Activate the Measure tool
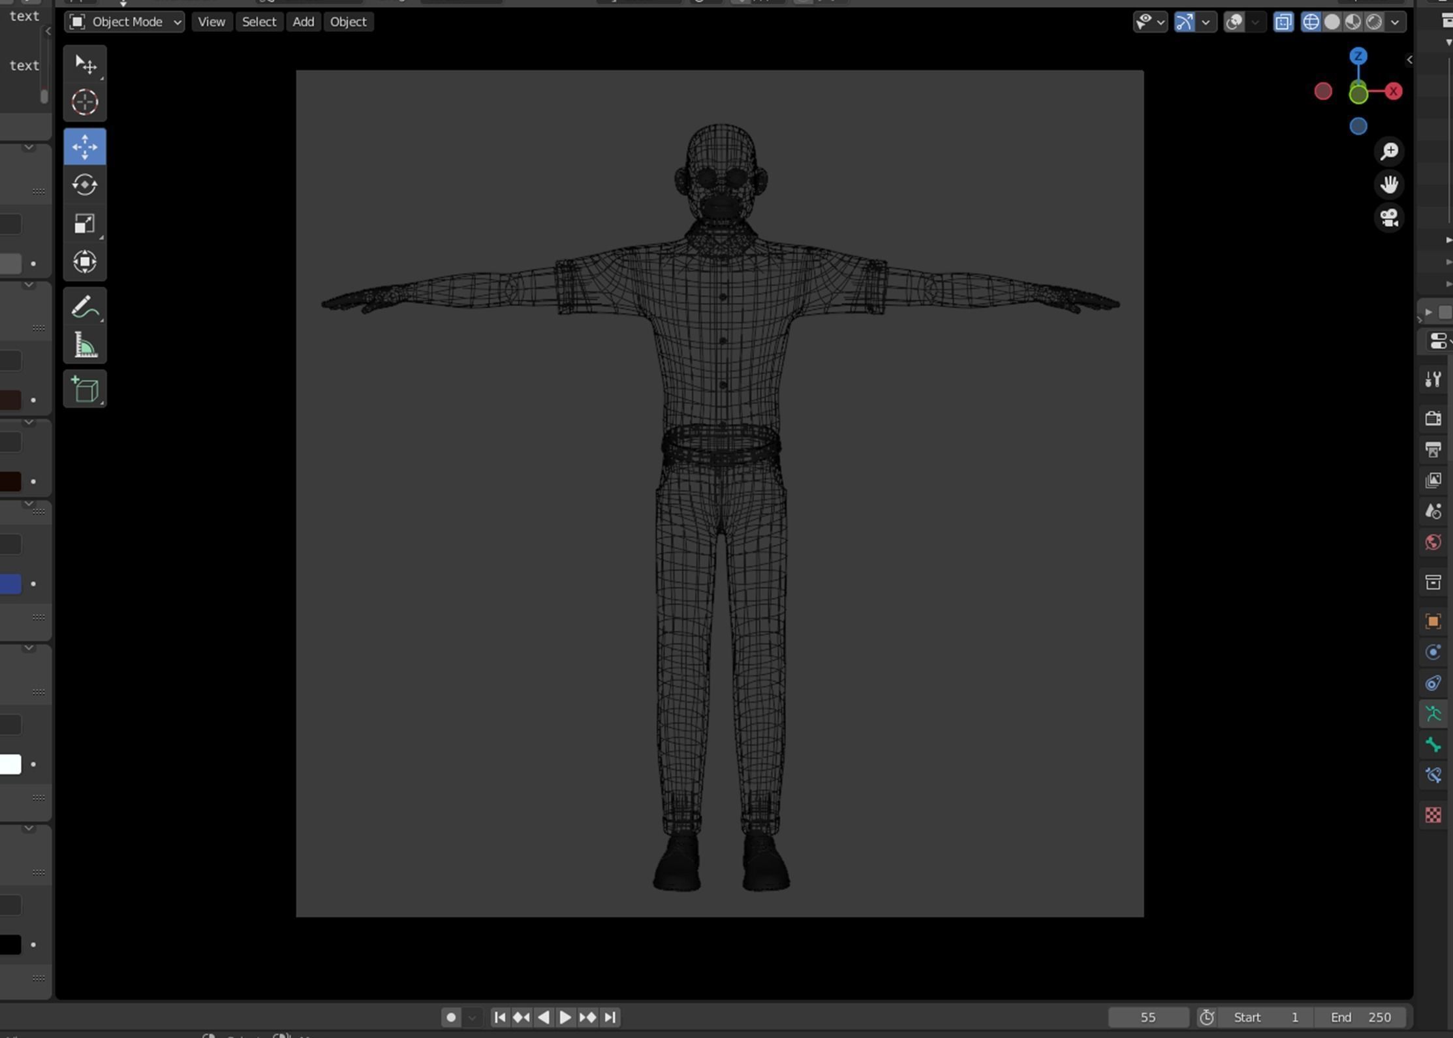The height and width of the screenshot is (1038, 1453). pos(85,345)
